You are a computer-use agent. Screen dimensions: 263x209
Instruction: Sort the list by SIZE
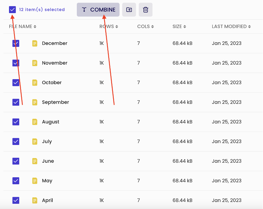179,26
